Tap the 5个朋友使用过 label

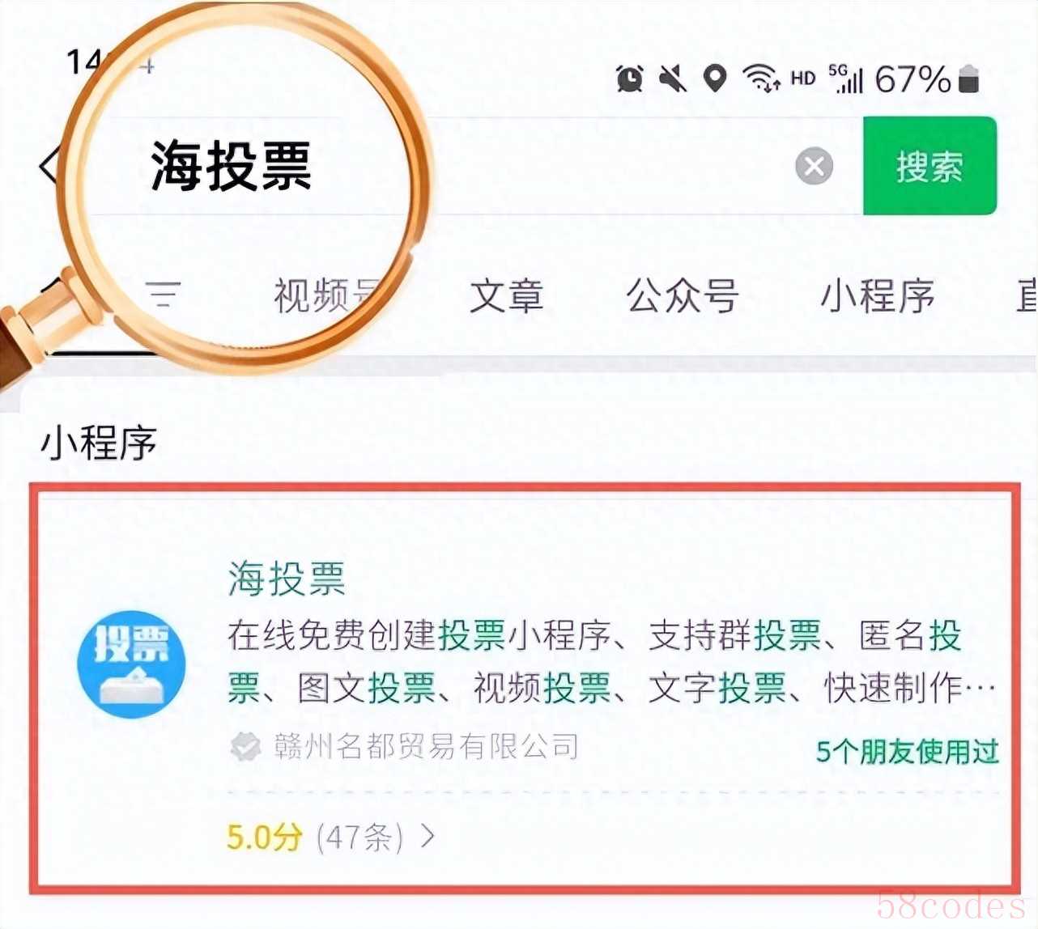click(907, 752)
